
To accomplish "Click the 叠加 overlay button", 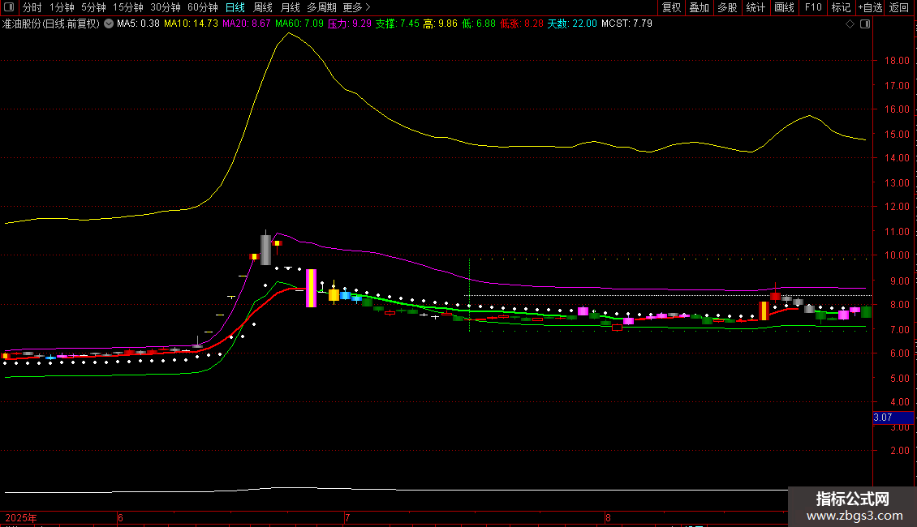I will [x=699, y=7].
